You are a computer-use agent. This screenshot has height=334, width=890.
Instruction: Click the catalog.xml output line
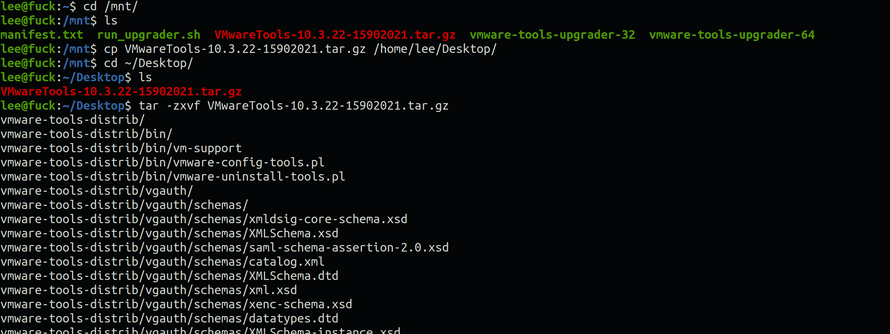pyautogui.click(x=163, y=262)
